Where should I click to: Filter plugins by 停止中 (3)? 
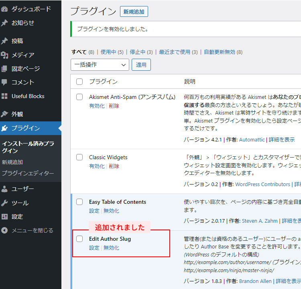tap(141, 52)
